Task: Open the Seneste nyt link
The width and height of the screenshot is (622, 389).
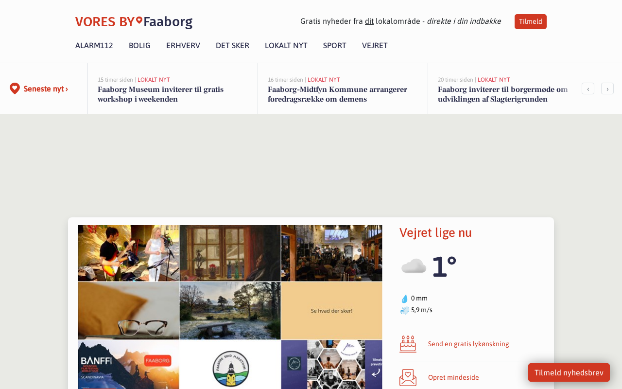Action: [x=46, y=89]
